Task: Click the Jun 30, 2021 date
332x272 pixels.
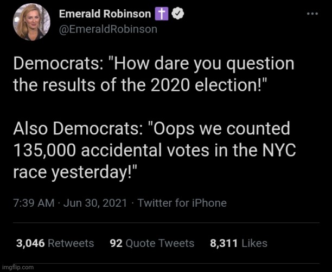Action: pos(95,203)
